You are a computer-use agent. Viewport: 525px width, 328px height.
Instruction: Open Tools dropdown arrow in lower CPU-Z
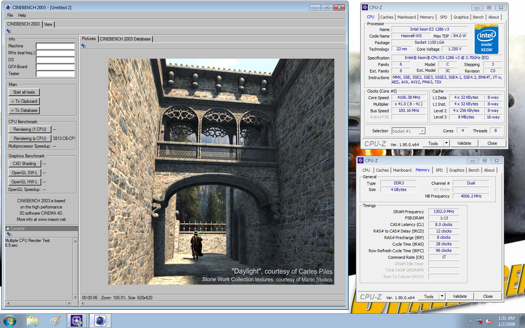click(442, 296)
